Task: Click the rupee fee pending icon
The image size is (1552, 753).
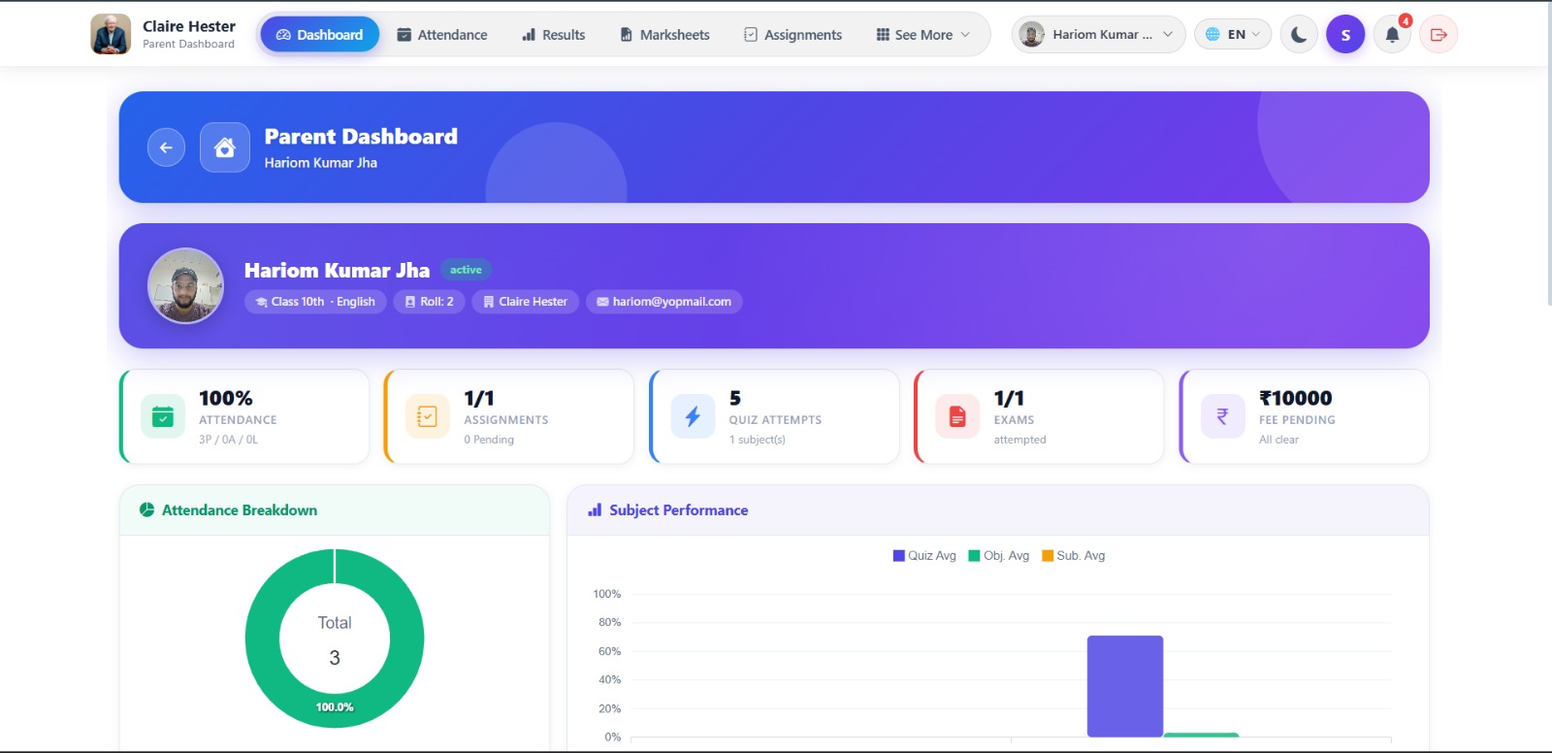Action: click(x=1222, y=417)
